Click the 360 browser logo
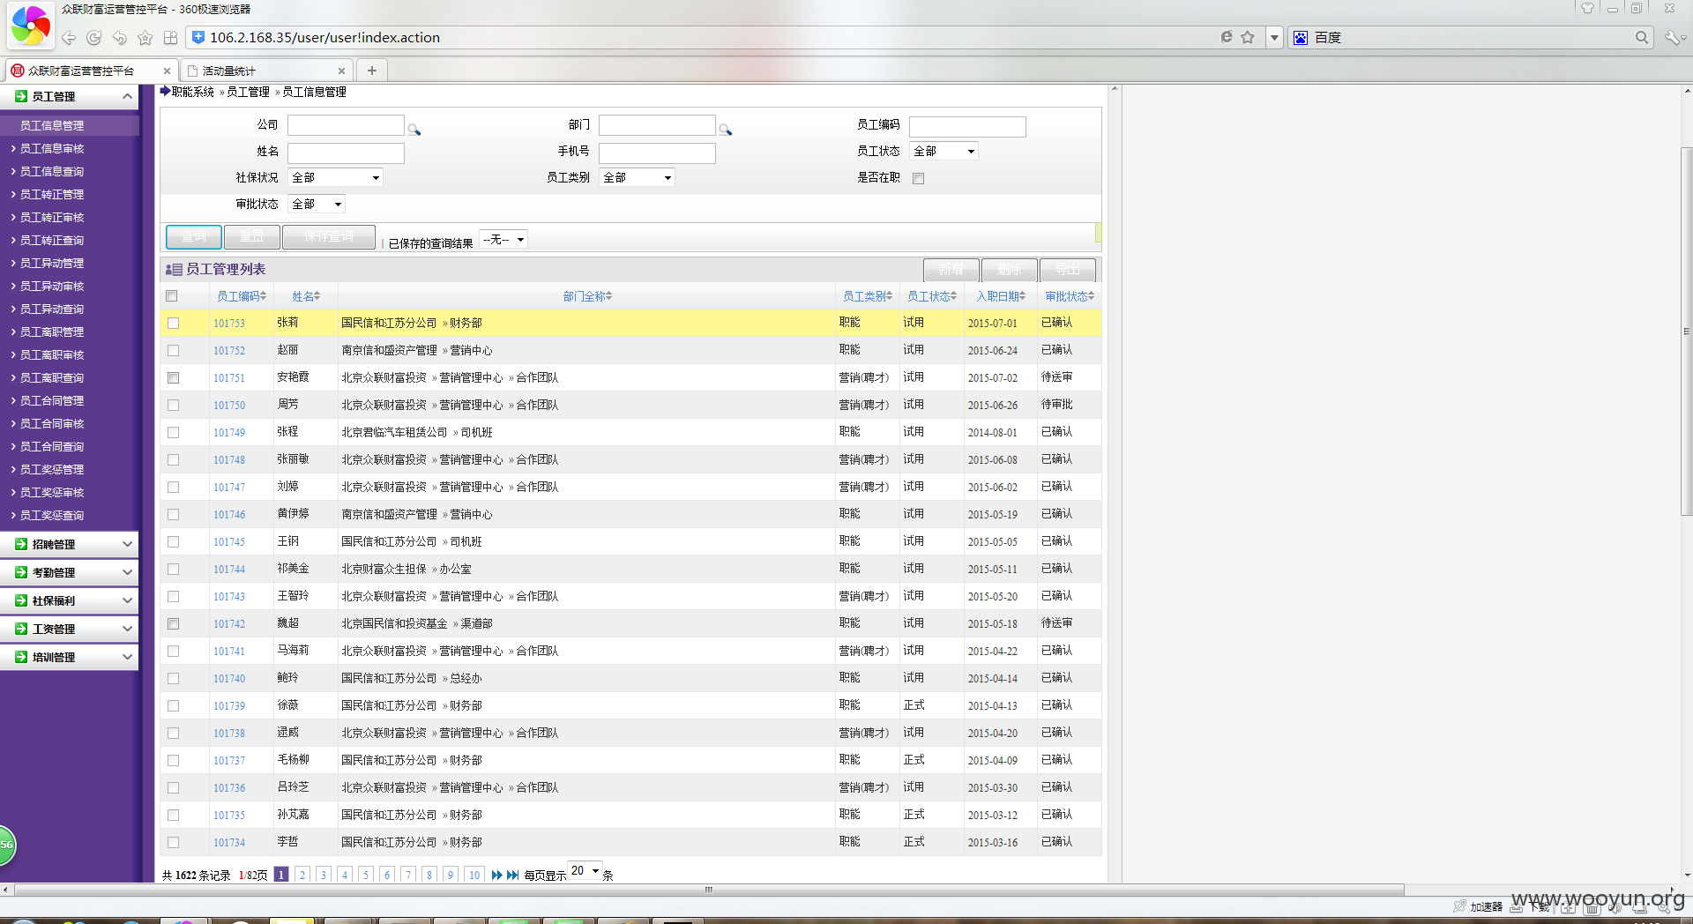 [30, 26]
